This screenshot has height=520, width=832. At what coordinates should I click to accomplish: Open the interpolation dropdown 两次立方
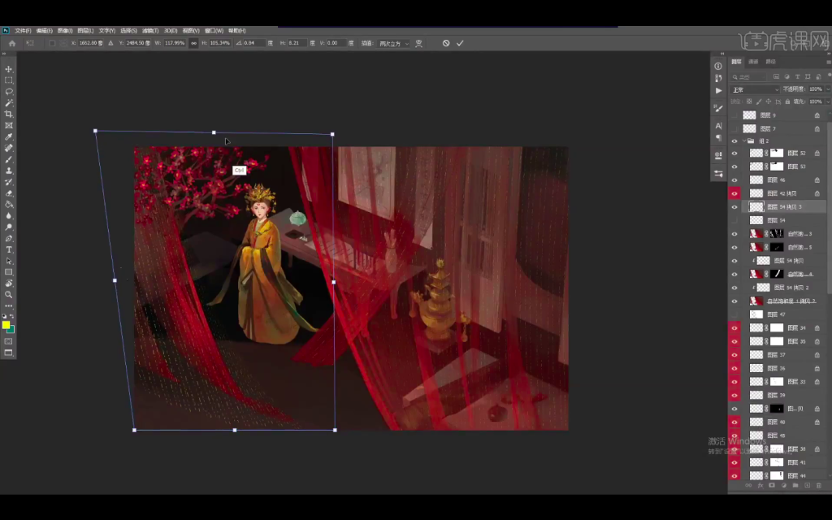pyautogui.click(x=394, y=43)
